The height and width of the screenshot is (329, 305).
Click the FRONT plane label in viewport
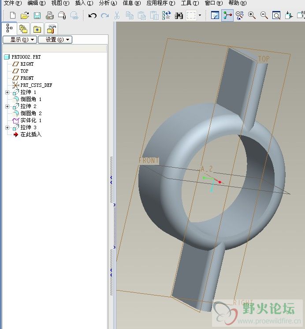[149, 161]
